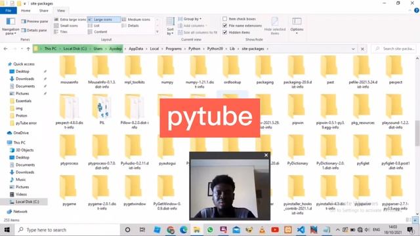Image resolution: width=420 pixels, height=236 pixels.
Task: Select Details layout view
Action: pos(131,26)
